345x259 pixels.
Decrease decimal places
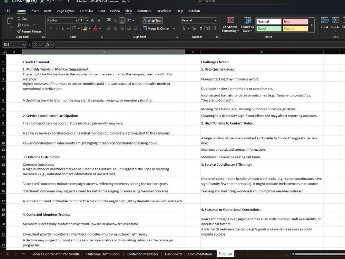215,28
